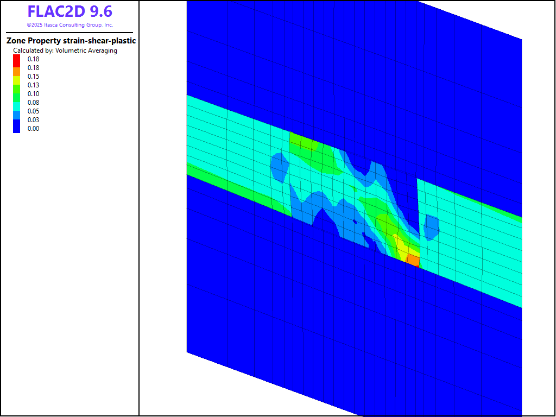Click the orange legend color swatch
This screenshot has height=417, width=556.
pos(16,68)
